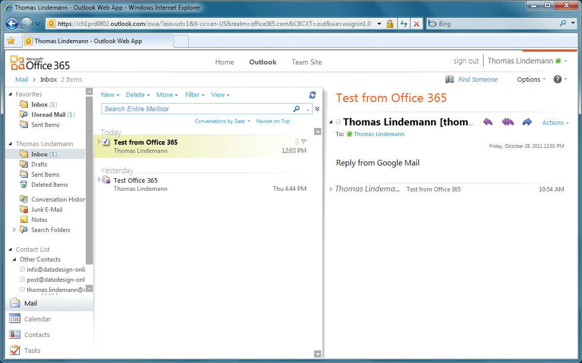Image resolution: width=582 pixels, height=363 pixels.
Task: Select the checkbox beside the message sender in reading pane
Action: click(338, 122)
